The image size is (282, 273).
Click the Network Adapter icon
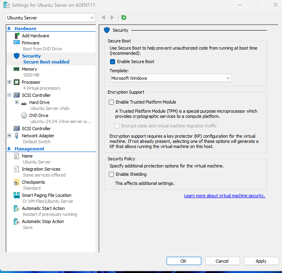[x=17, y=136]
